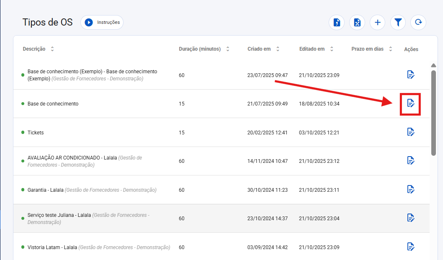Sort by Duração (minutos) column
443x260 pixels.
pos(228,49)
